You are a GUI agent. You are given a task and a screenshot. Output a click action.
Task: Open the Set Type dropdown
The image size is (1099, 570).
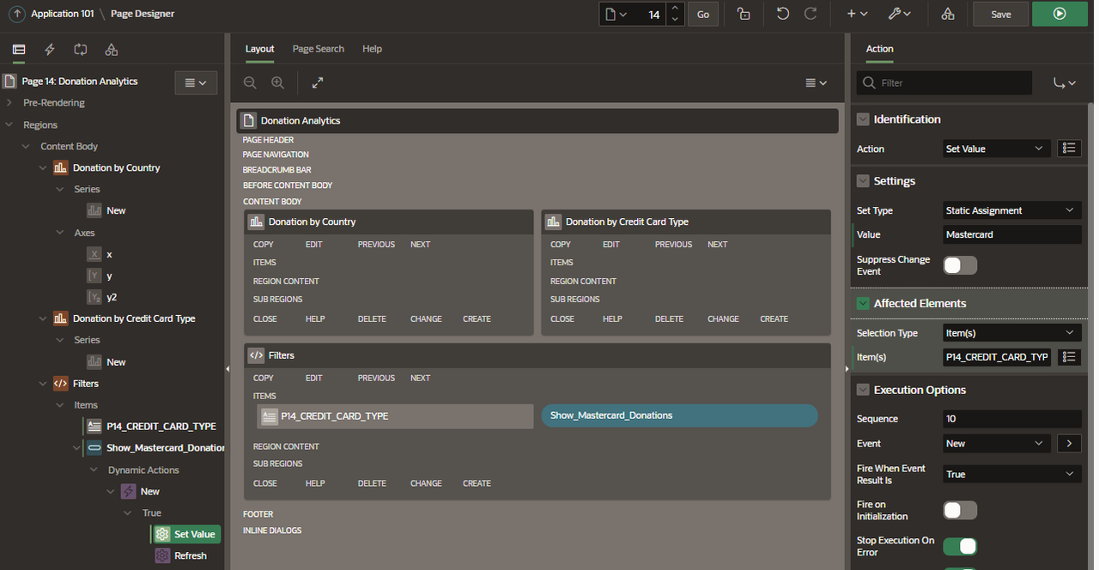[x=1012, y=210]
